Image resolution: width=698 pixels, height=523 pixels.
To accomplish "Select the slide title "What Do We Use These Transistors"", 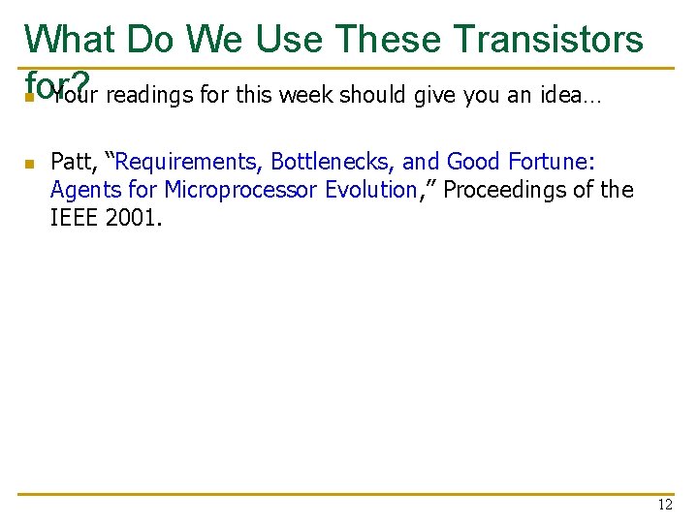I will (x=333, y=39).
